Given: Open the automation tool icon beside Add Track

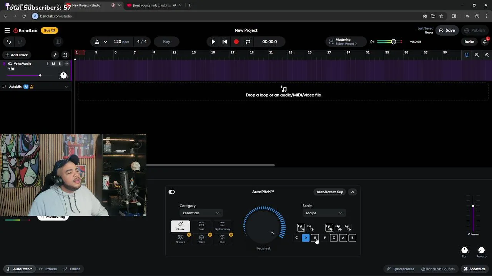Looking at the screenshot, I should click(55, 55).
